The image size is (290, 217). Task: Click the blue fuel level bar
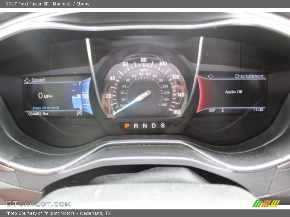[x=77, y=102]
